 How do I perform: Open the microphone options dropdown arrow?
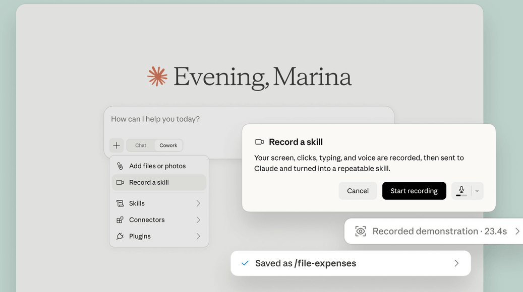[477, 191]
